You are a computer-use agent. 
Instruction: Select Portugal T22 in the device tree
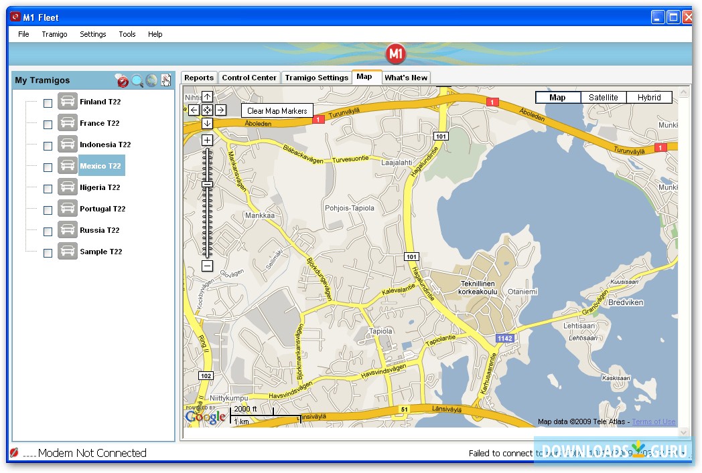(x=102, y=209)
